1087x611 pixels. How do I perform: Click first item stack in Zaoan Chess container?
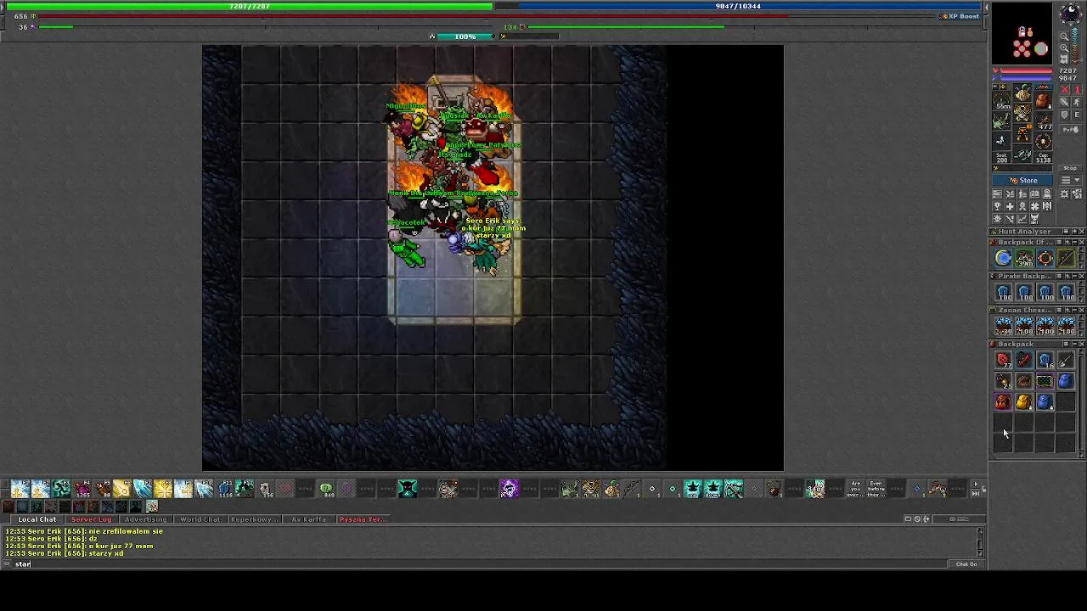[x=1004, y=327]
